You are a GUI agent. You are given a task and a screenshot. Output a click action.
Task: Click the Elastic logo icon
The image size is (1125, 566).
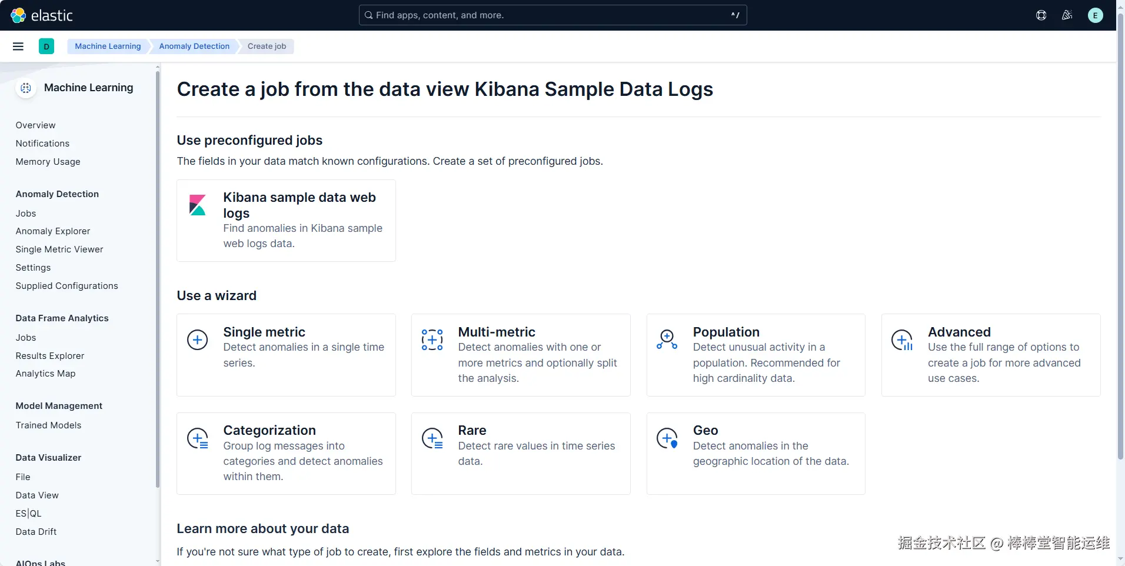pos(18,15)
